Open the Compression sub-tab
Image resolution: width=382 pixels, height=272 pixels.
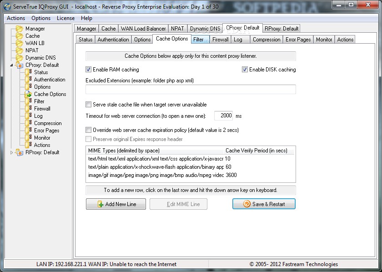tap(266, 40)
